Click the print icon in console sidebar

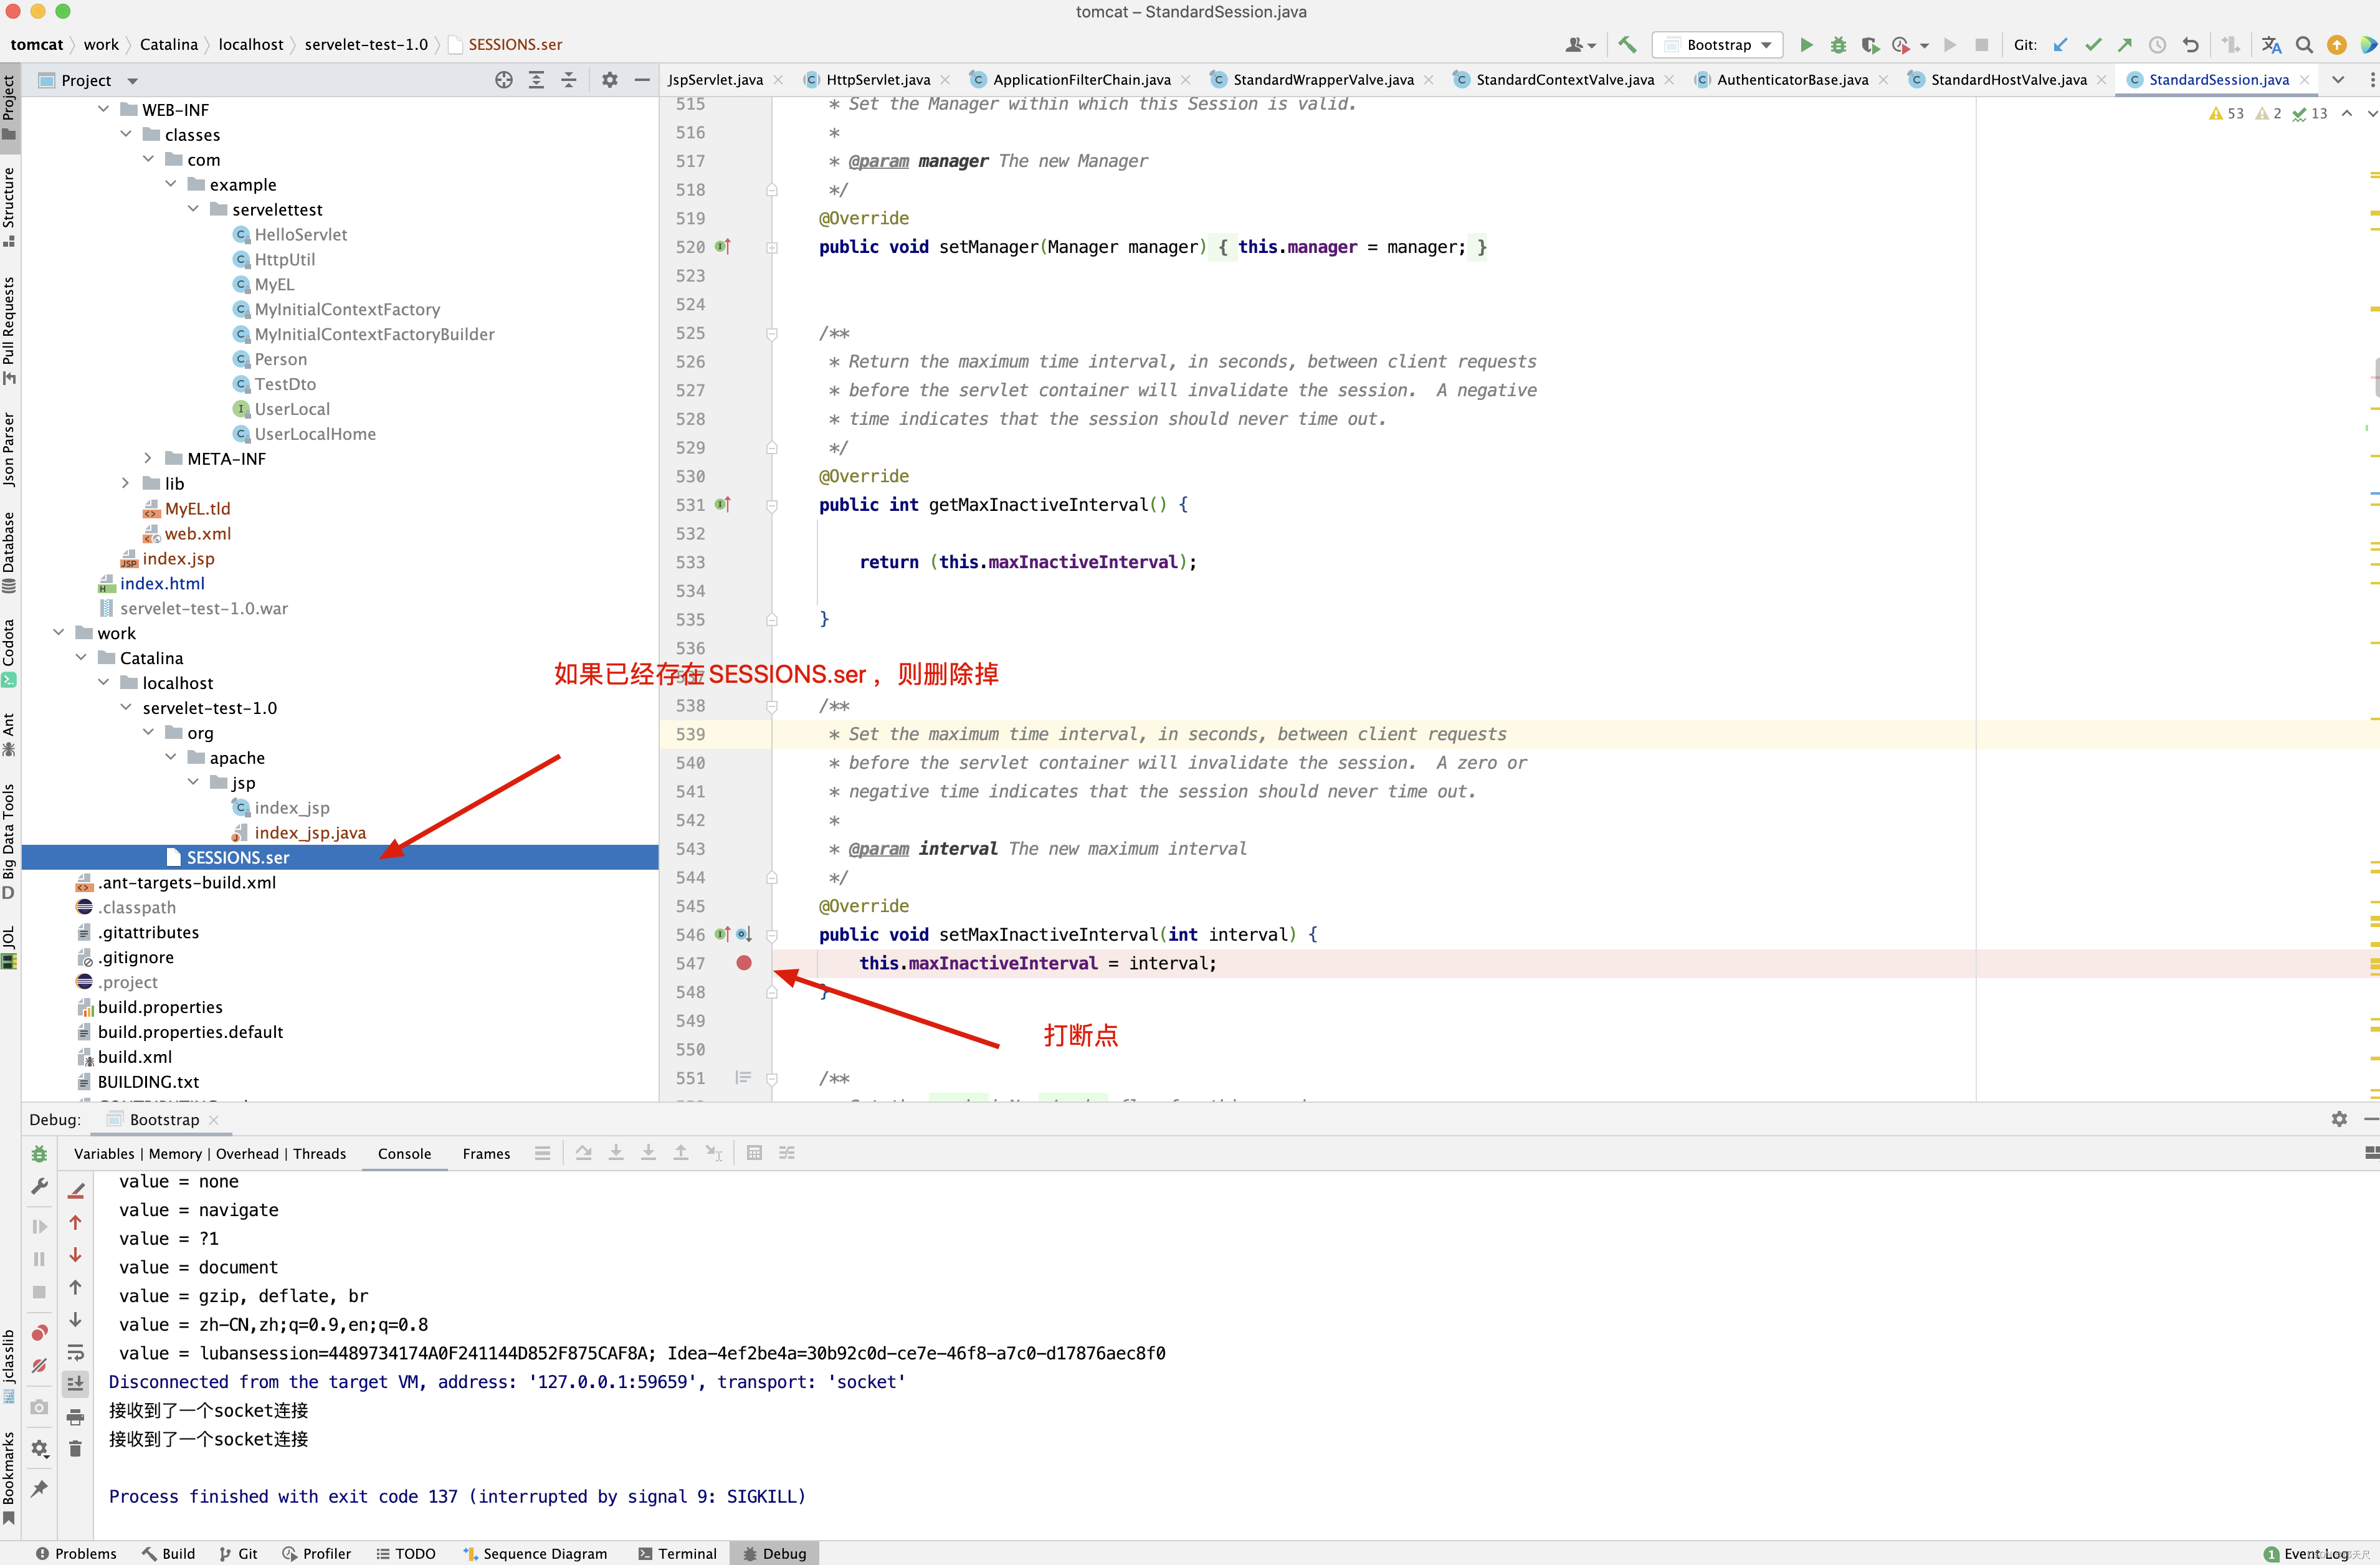point(75,1416)
